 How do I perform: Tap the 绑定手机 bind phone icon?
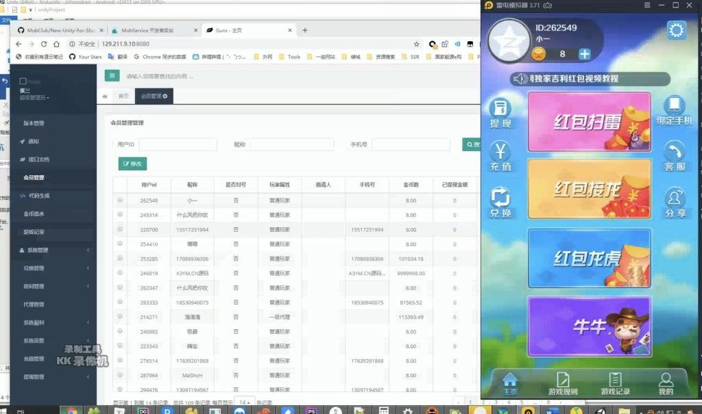tap(675, 111)
